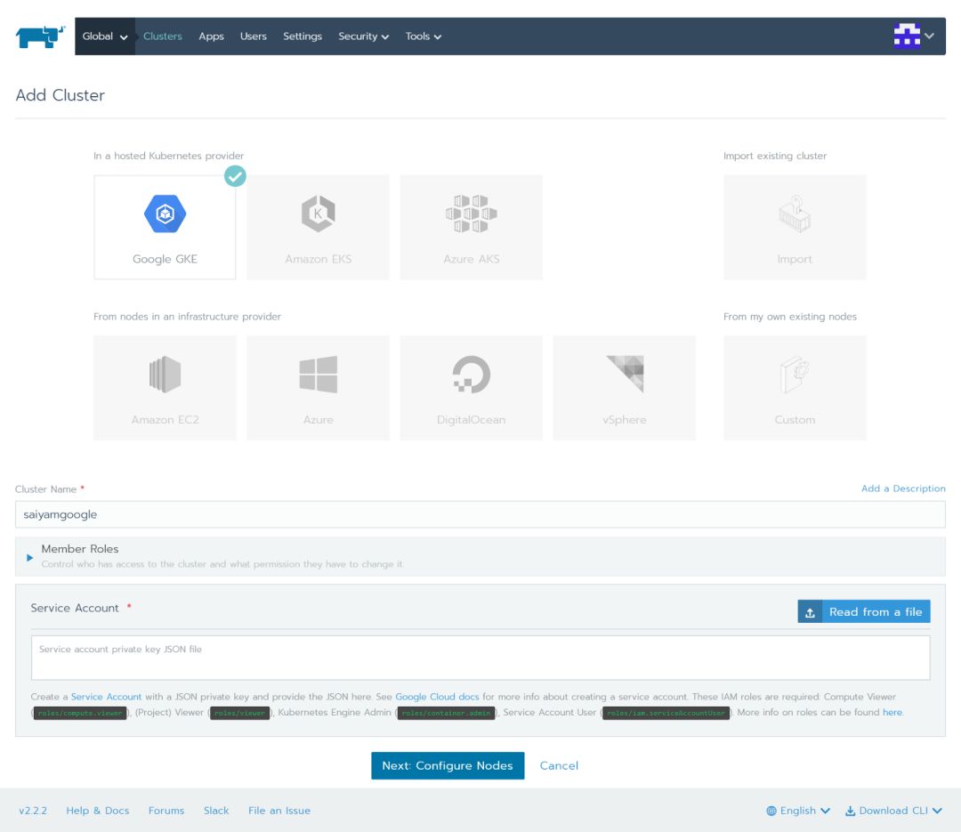Image resolution: width=961 pixels, height=832 pixels.
Task: Select the Import existing cluster icon
Action: [795, 214]
